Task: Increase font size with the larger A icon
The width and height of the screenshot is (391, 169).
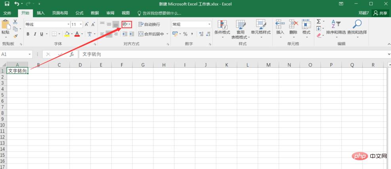Action: [x=86, y=25]
